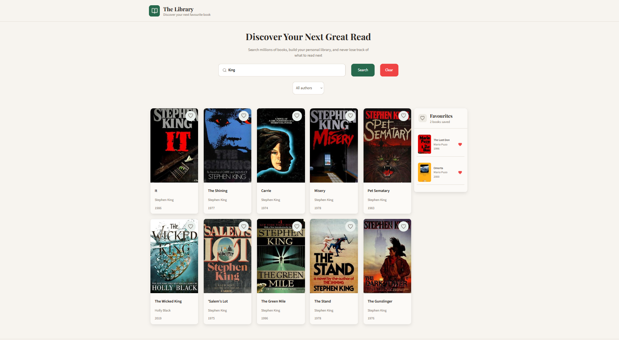Click The Last Don cover in Favourites

tap(425, 144)
